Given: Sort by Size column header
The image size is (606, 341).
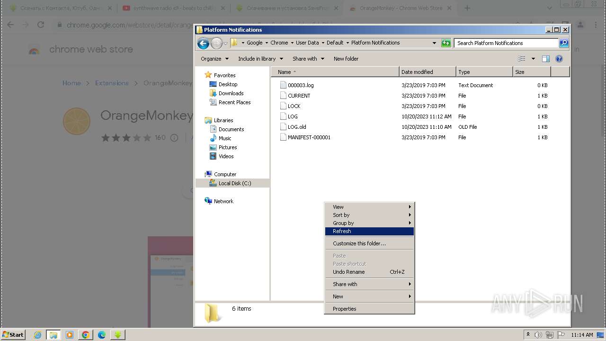Looking at the screenshot, I should (x=532, y=72).
